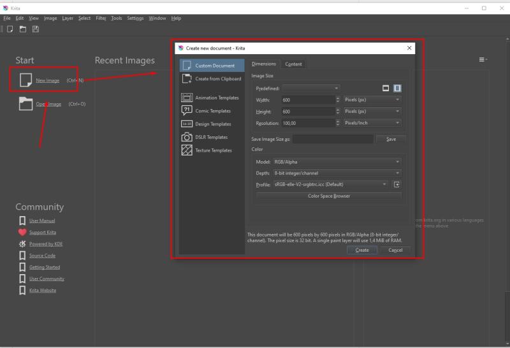Select the Custom Document template icon

(187, 66)
